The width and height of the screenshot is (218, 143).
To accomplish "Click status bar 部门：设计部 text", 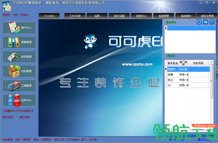I will pos(89,139).
